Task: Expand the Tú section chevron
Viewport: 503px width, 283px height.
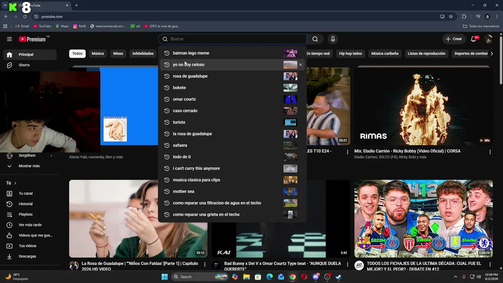Action: pos(15,183)
